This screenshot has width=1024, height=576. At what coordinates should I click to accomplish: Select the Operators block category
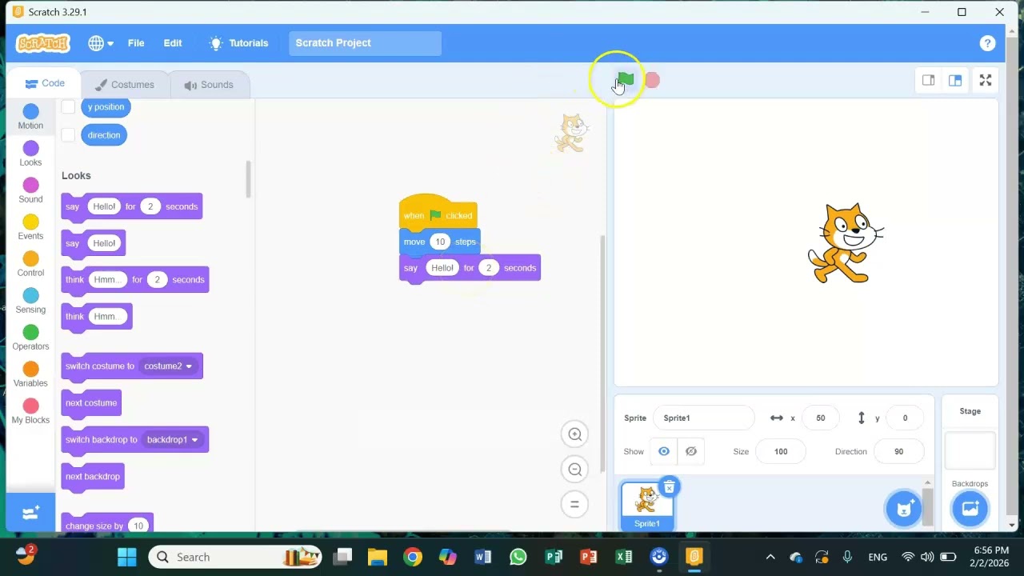click(x=30, y=338)
